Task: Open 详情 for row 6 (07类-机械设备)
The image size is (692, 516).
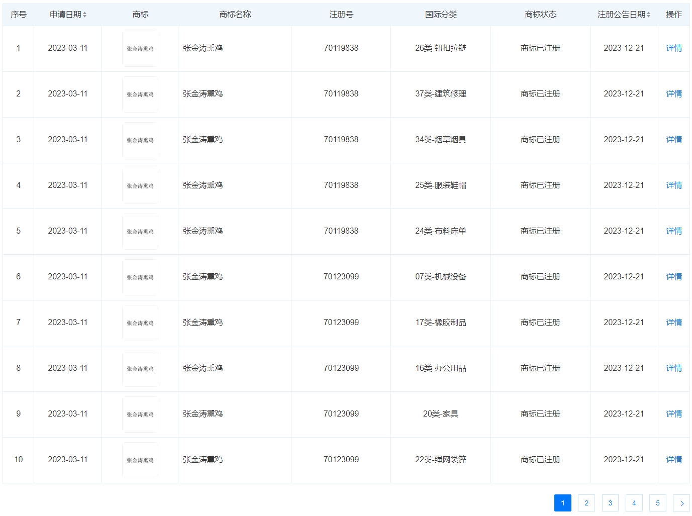Action: pyautogui.click(x=674, y=277)
